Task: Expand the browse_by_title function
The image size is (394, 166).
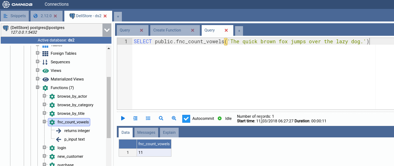Action: (x=45, y=113)
